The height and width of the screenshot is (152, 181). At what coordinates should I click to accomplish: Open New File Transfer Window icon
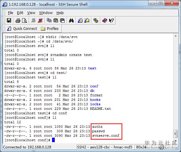pos(87,20)
